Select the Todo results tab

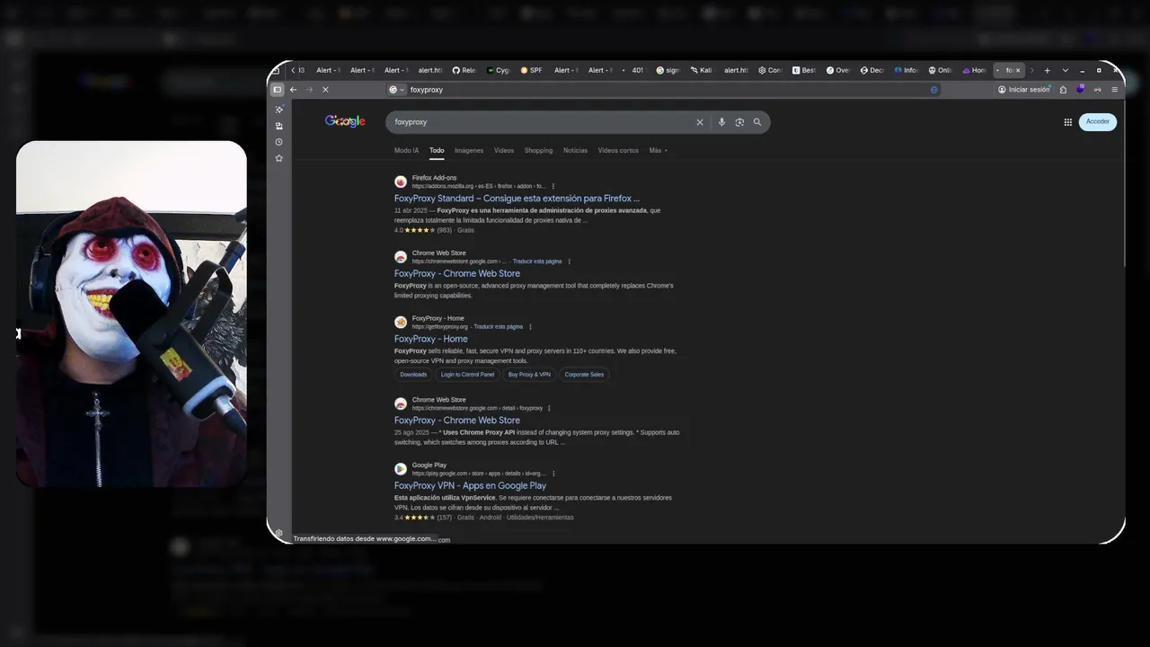click(x=437, y=151)
